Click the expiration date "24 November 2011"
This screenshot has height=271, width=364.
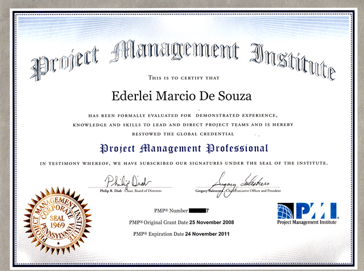(207, 234)
